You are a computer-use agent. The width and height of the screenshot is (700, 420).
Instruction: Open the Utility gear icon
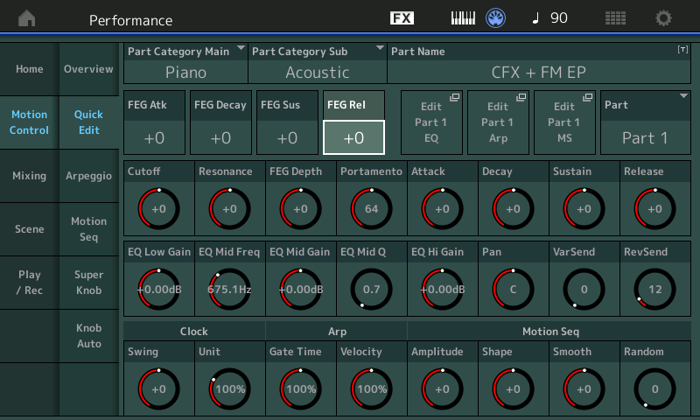tap(664, 18)
